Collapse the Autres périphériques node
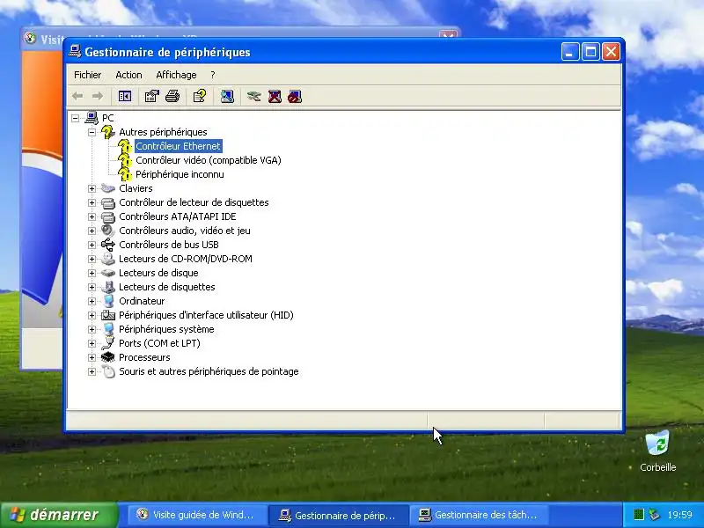 click(92, 132)
